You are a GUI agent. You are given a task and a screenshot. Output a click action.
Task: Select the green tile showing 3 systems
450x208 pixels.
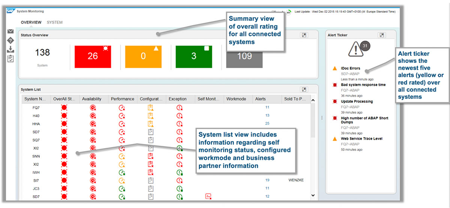[194, 57]
